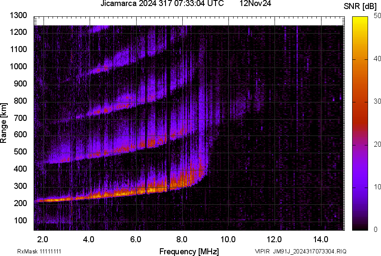Click the 12.0 frequency tick label
The height and width of the screenshot is (256, 381).
pos(275,239)
